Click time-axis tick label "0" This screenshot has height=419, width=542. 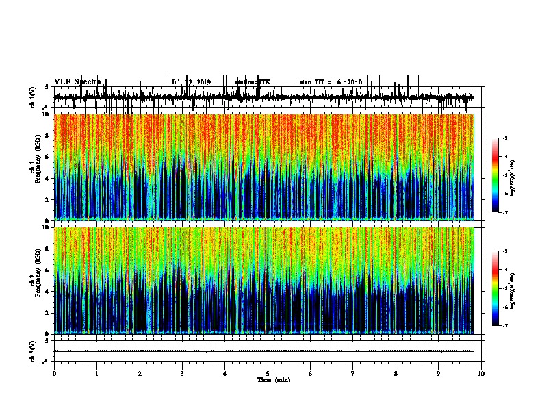(54, 374)
